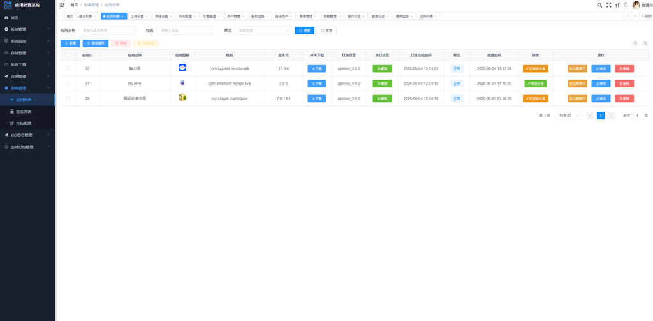This screenshot has width=653, height=321.
Task: Expand 系统监控 in the sidebar
Action: 27,41
